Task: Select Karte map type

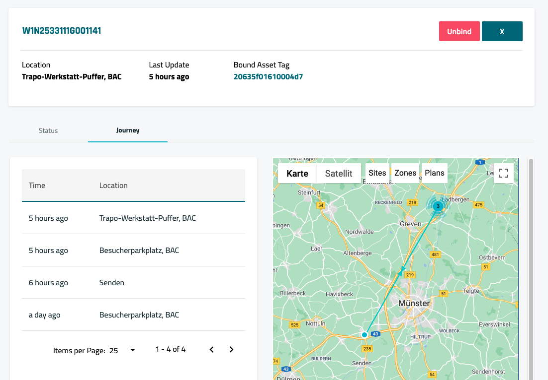Action: point(297,173)
